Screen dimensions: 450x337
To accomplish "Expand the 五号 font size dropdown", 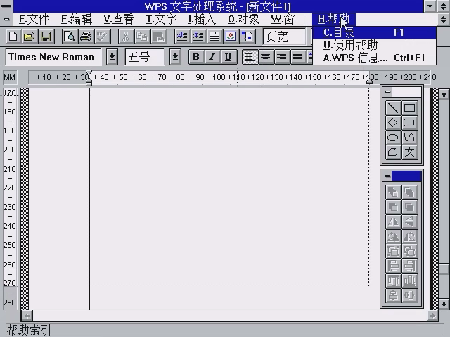I will [175, 57].
